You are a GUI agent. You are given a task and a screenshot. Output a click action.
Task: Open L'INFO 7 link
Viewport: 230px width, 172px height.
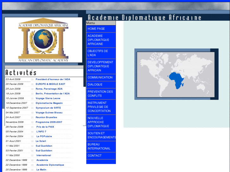tap(41, 132)
